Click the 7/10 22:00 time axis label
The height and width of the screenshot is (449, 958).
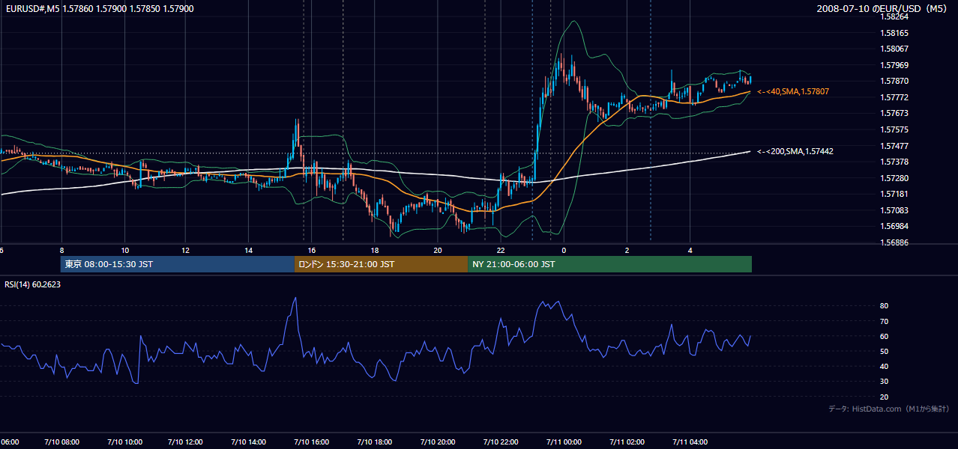point(501,442)
